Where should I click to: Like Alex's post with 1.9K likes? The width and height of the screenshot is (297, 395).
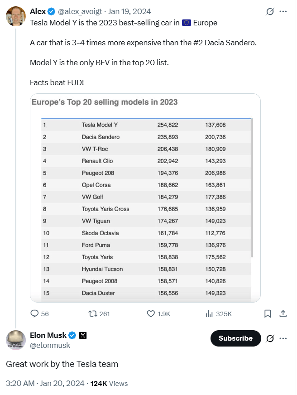[x=152, y=313]
